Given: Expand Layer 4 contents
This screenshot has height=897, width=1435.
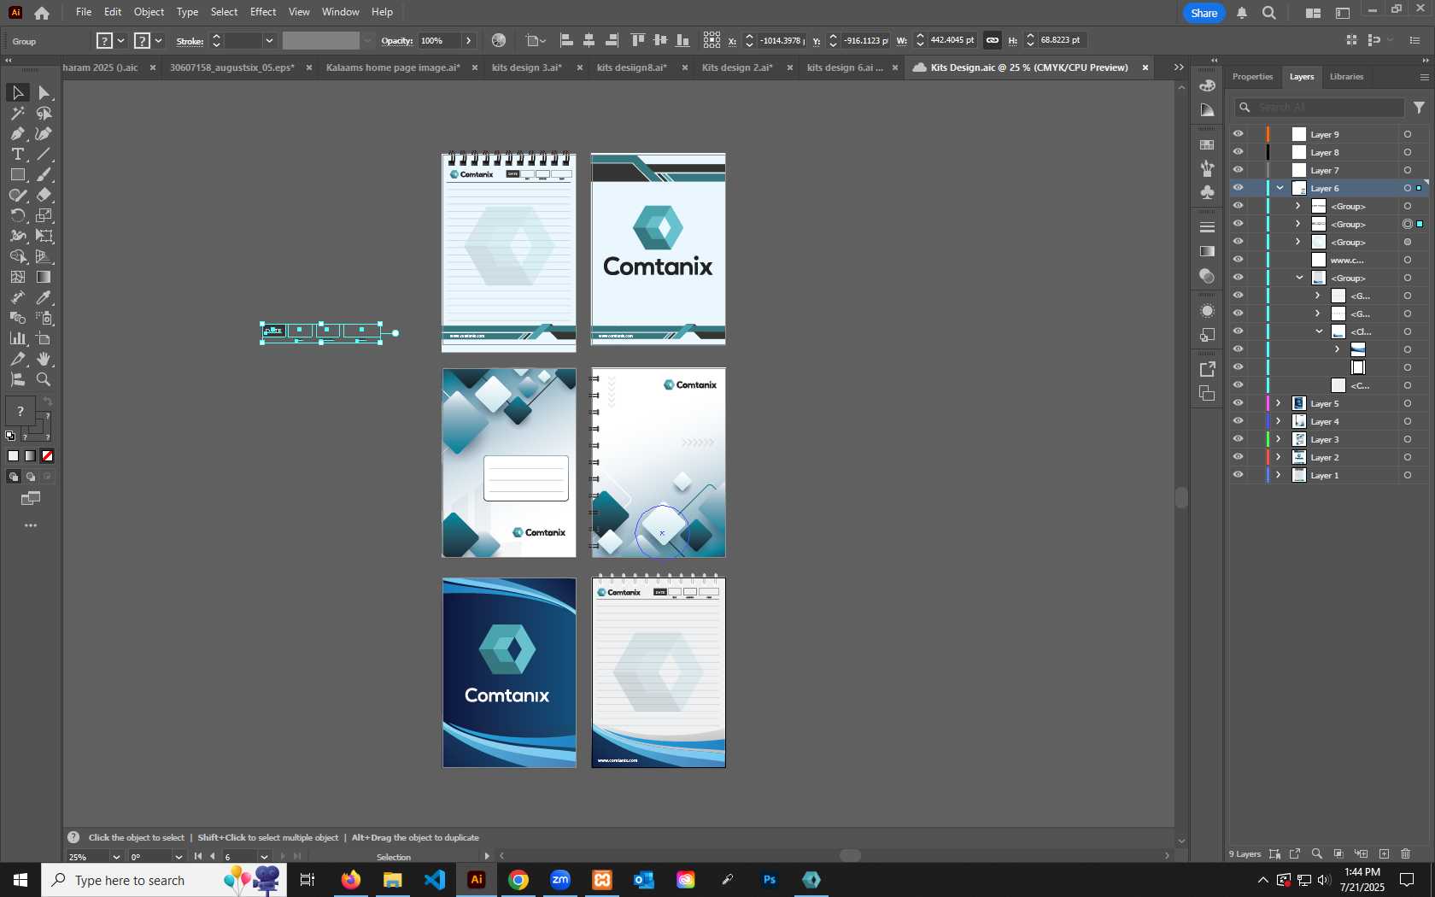Looking at the screenshot, I should coord(1279,421).
